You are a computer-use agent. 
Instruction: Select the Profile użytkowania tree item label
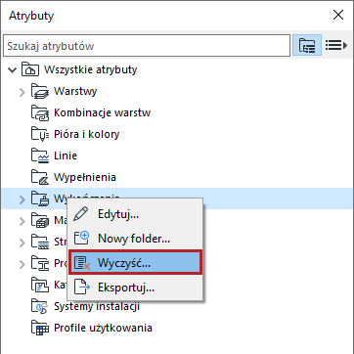click(103, 328)
